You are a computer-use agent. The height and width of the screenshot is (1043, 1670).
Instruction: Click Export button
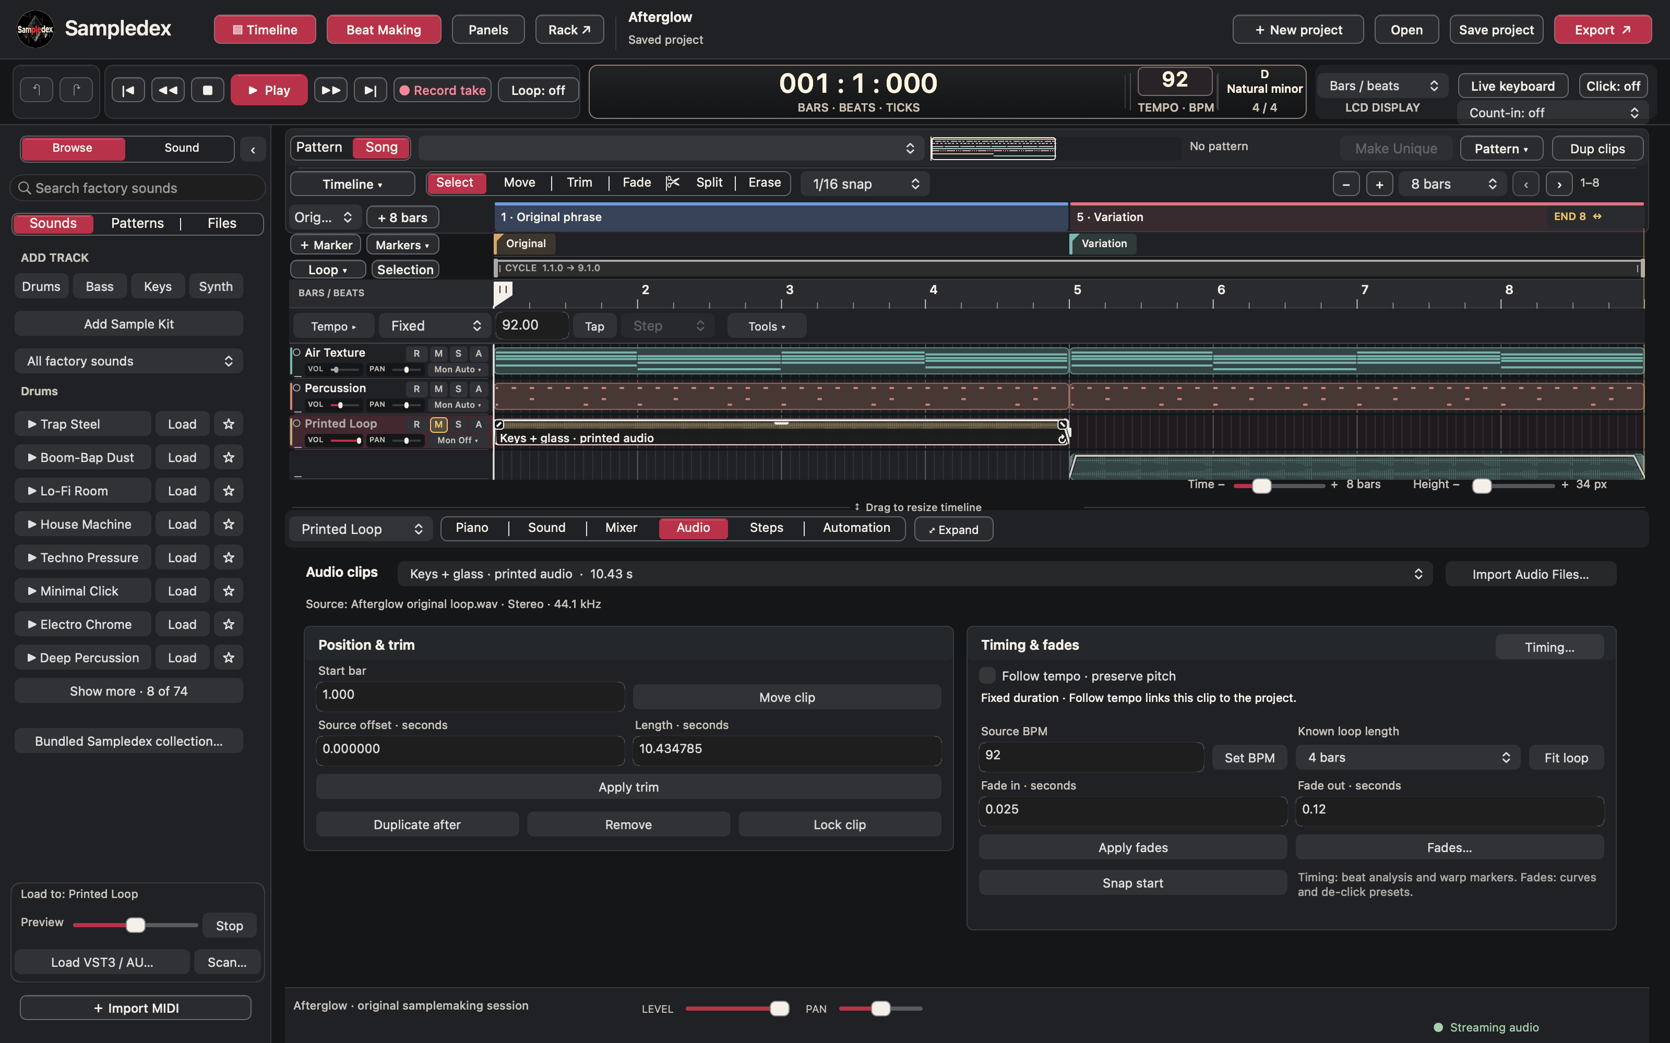[x=1602, y=30]
